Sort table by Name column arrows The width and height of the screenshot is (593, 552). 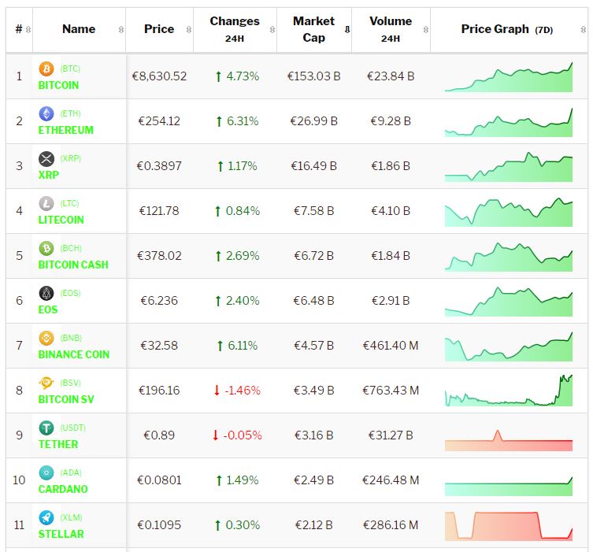tap(120, 30)
